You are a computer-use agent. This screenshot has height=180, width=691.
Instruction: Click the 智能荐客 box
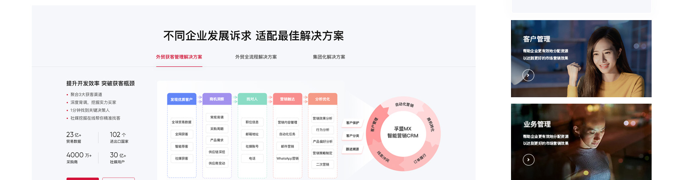(182, 146)
